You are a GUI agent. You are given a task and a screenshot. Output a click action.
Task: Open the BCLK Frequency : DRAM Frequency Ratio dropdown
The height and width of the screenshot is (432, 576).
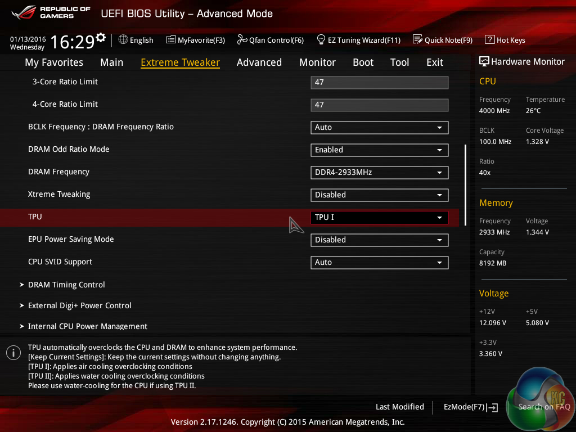click(380, 128)
